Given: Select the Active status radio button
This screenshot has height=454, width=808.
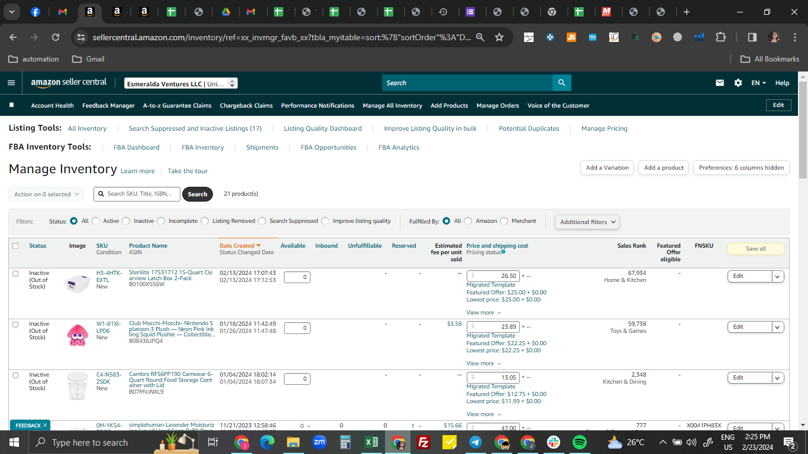Looking at the screenshot, I should pos(96,221).
